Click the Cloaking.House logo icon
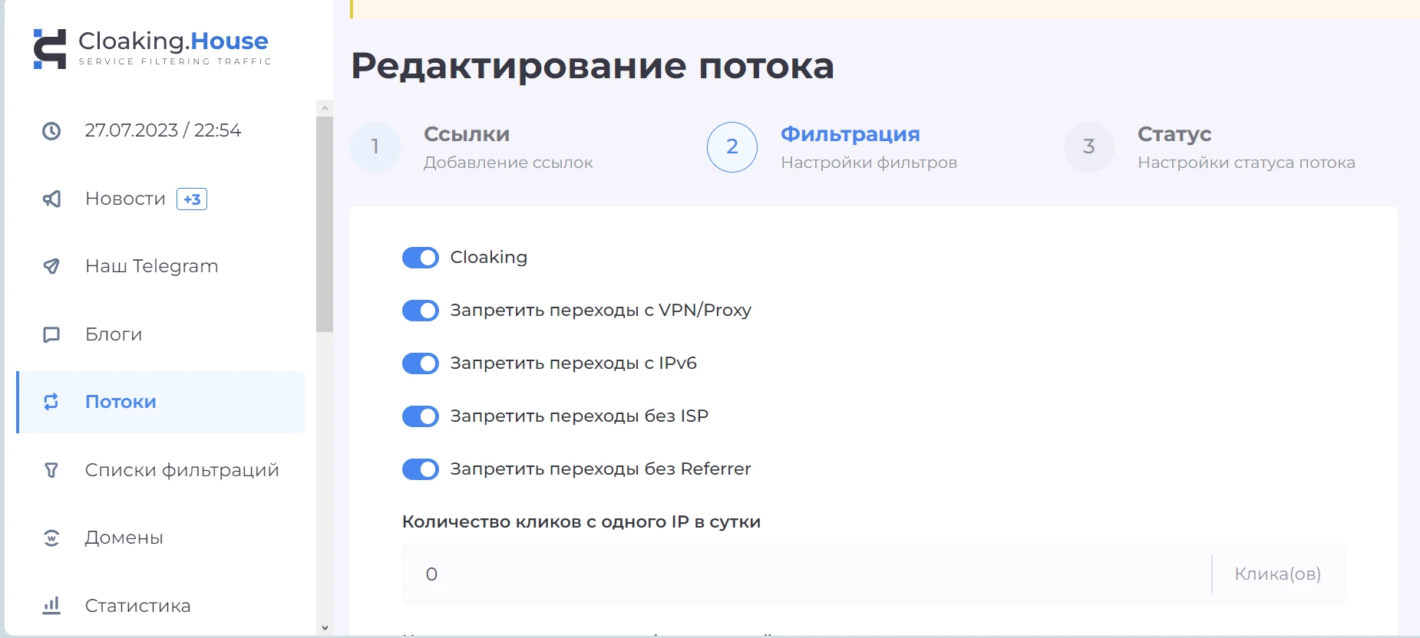Image resolution: width=1420 pixels, height=638 pixels. 50,48
